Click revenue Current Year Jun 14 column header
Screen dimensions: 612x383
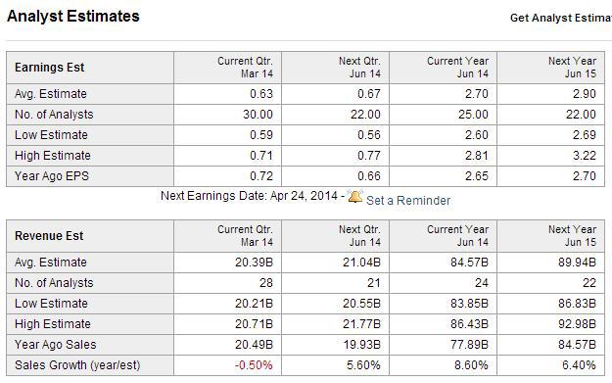457,236
